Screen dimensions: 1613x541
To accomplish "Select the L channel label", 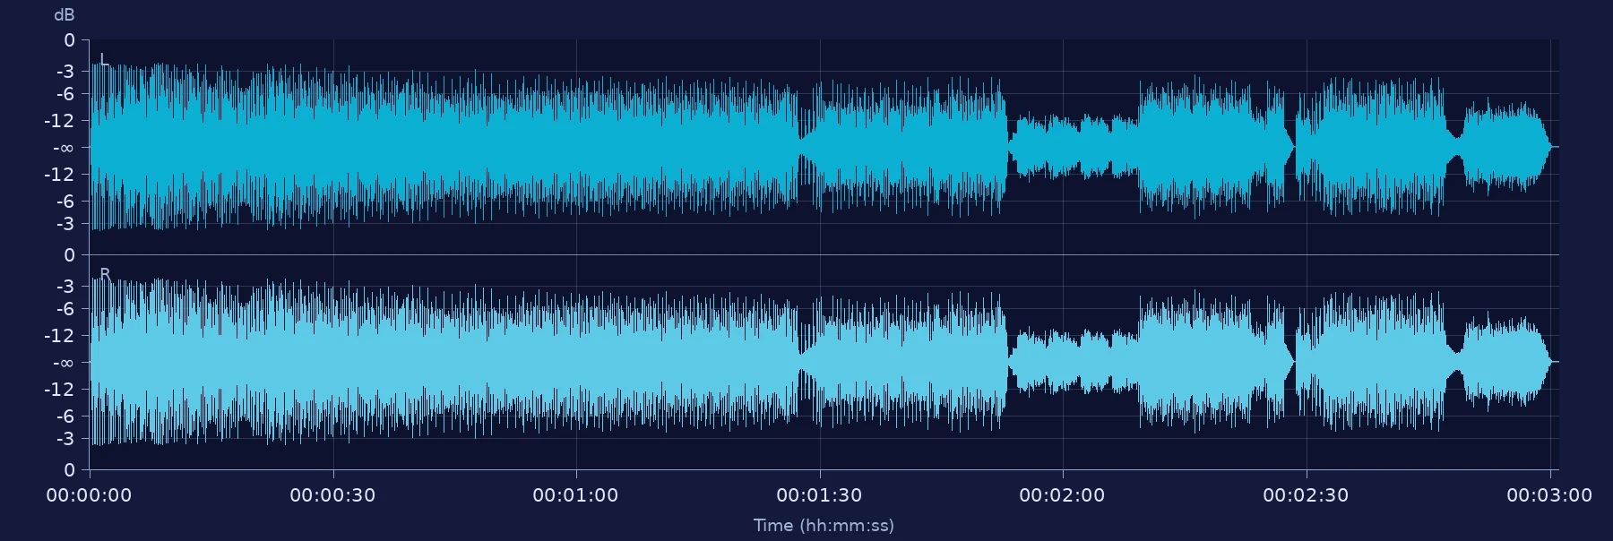I will [104, 60].
